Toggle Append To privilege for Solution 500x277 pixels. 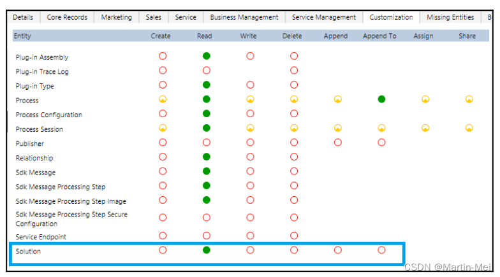(x=381, y=250)
